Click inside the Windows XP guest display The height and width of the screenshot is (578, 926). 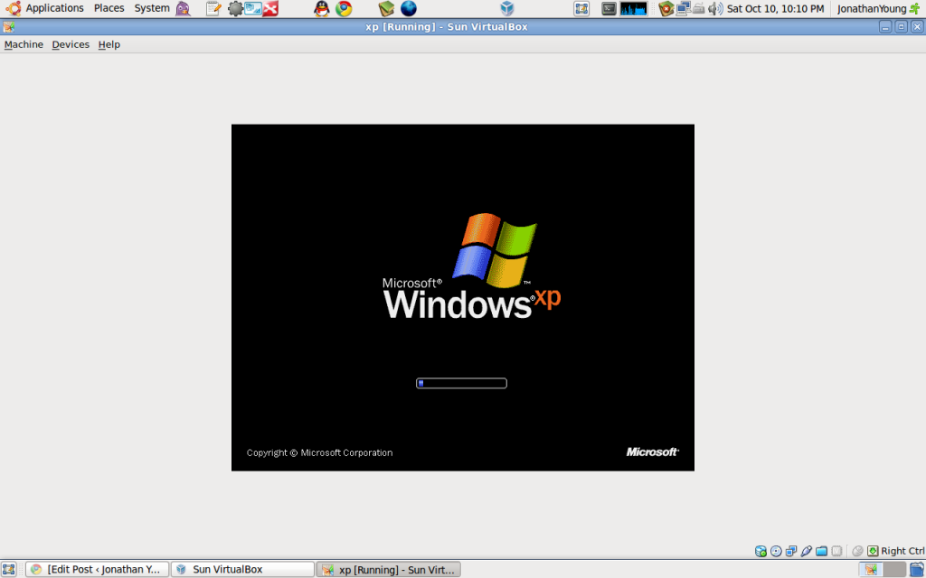(463, 297)
